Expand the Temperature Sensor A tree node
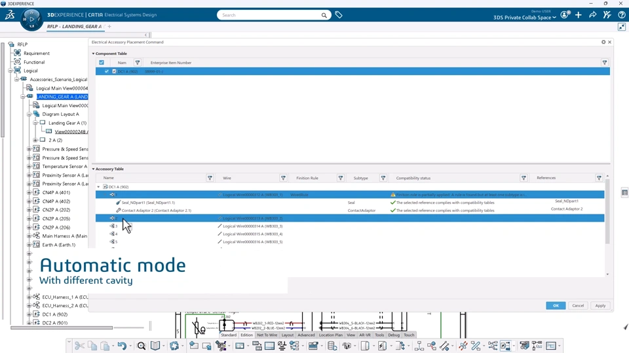The image size is (629, 353). (x=29, y=166)
